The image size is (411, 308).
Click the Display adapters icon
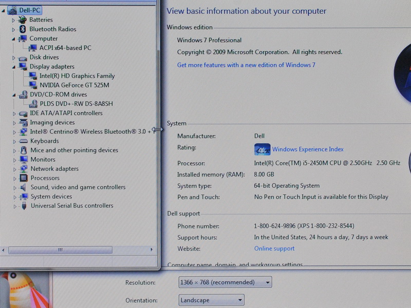(x=23, y=67)
